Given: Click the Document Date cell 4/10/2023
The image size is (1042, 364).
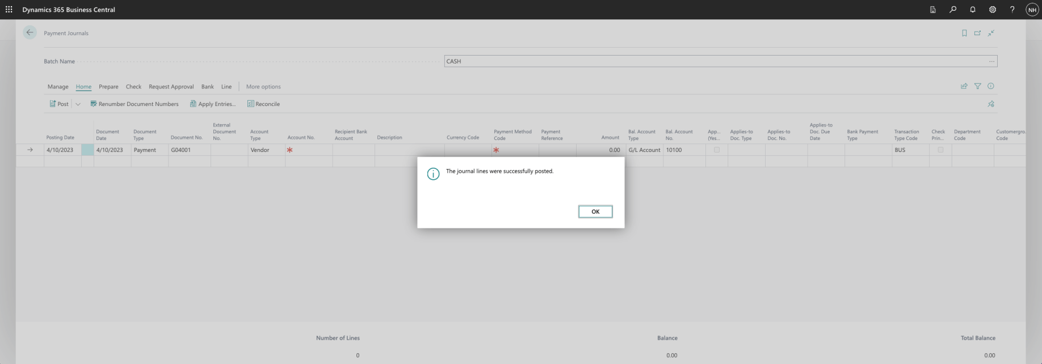Looking at the screenshot, I should (112, 150).
